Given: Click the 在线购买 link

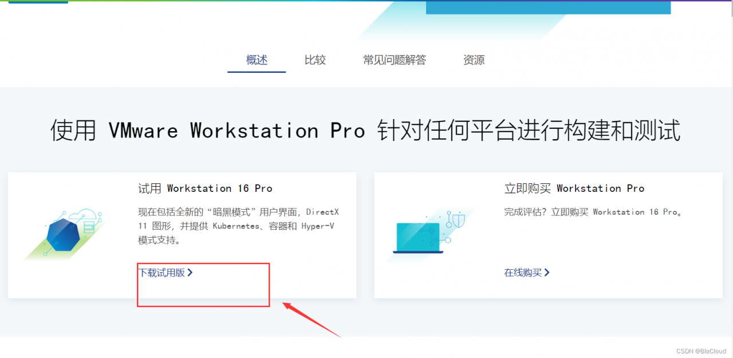Looking at the screenshot, I should 527,273.
